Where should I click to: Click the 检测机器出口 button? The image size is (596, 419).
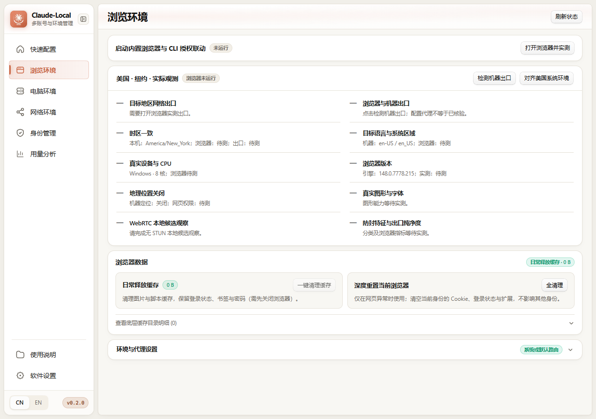(494, 78)
